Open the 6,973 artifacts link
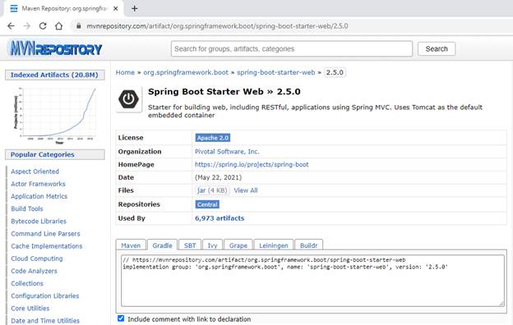The height and width of the screenshot is (325, 513). tap(220, 218)
